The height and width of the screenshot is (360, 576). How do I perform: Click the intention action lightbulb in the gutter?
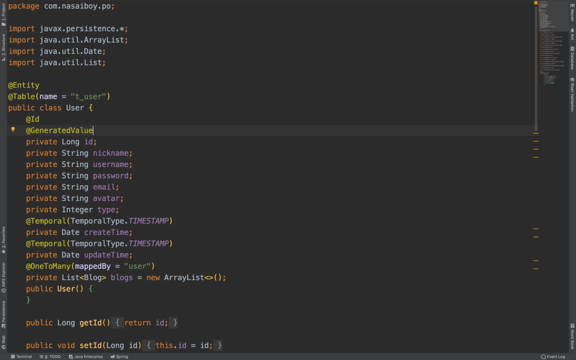pos(13,130)
